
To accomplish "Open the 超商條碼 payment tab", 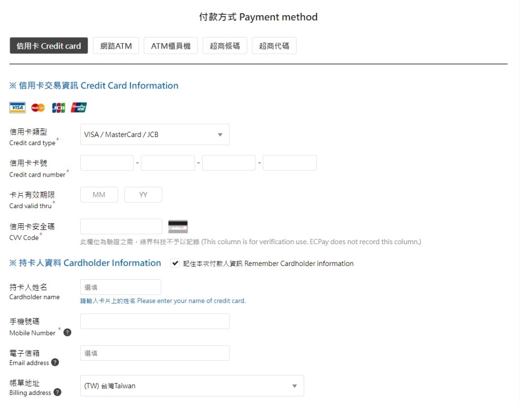I will pos(224,45).
